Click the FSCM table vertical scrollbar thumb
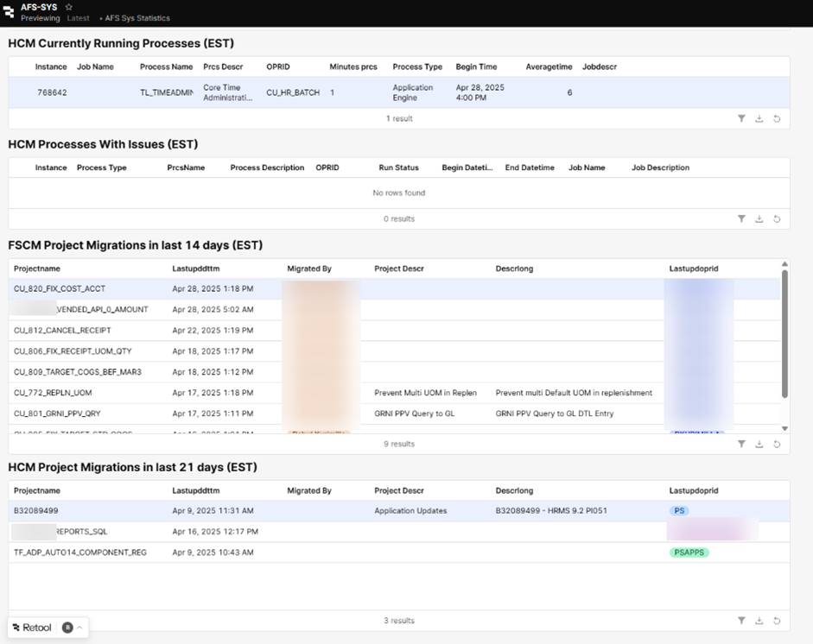This screenshot has width=813, height=644. pos(784,334)
